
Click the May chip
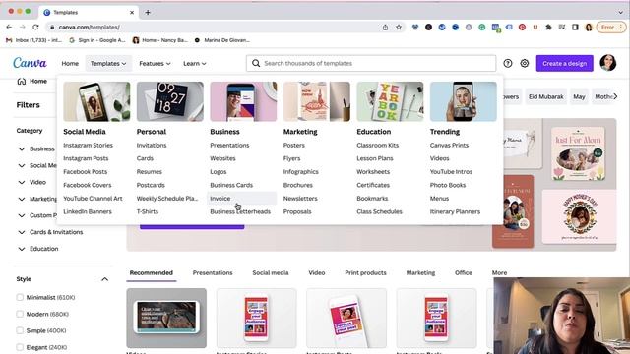coord(579,96)
